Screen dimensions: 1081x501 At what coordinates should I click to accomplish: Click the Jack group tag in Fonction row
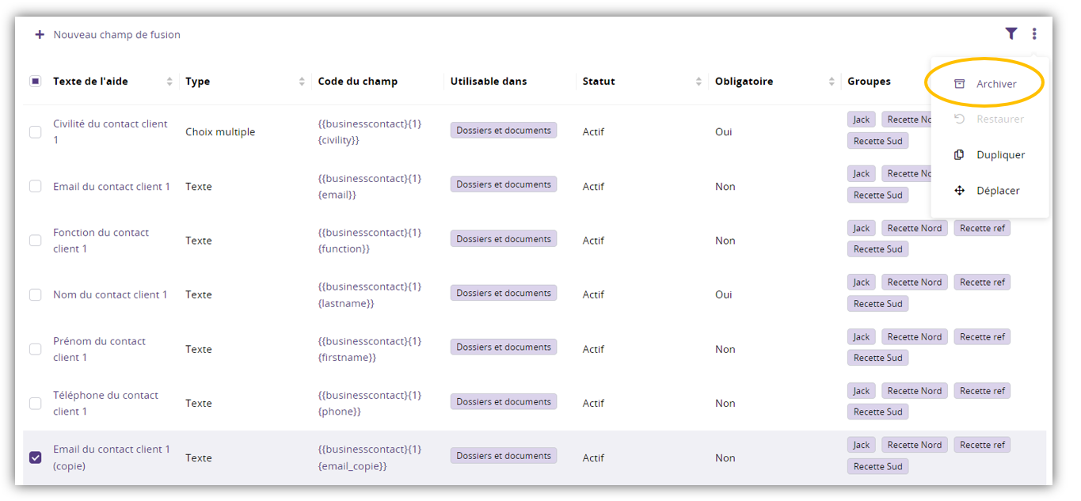pyautogui.click(x=861, y=228)
